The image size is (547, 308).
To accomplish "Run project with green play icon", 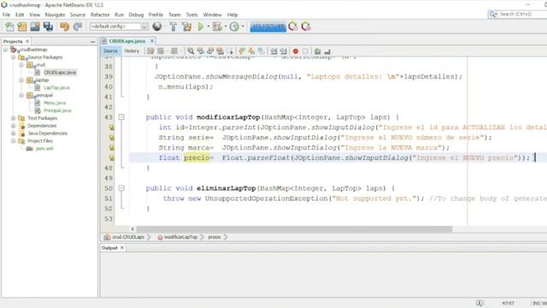I will [201, 27].
